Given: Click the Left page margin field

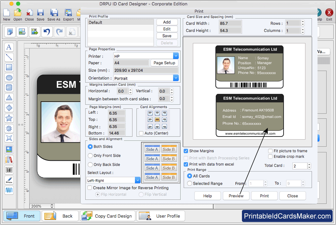Looking at the screenshot, I should [x=117, y=113].
